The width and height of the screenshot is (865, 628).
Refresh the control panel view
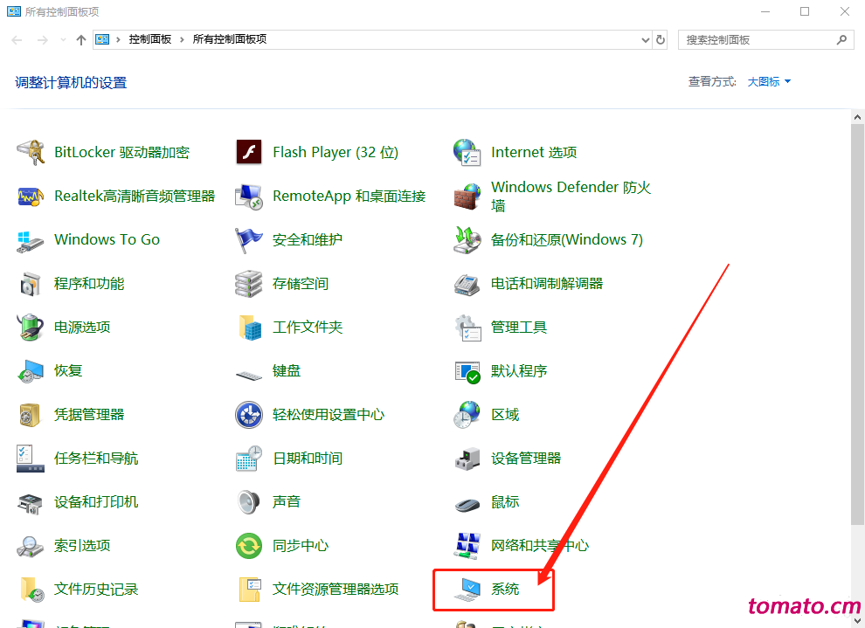tap(661, 39)
